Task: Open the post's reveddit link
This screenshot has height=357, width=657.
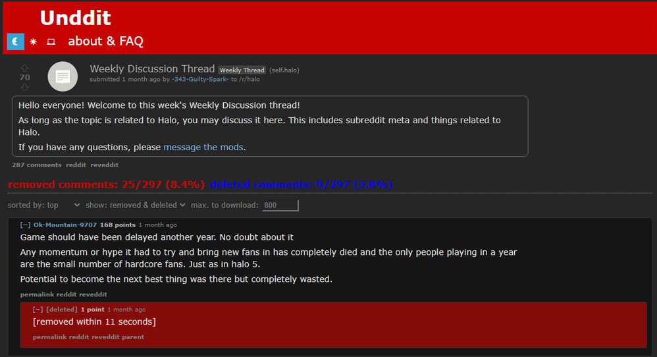Action: click(x=104, y=165)
